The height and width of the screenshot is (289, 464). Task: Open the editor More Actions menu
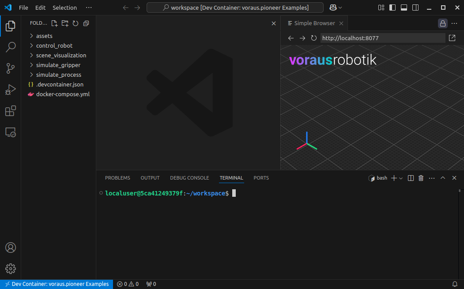click(454, 23)
